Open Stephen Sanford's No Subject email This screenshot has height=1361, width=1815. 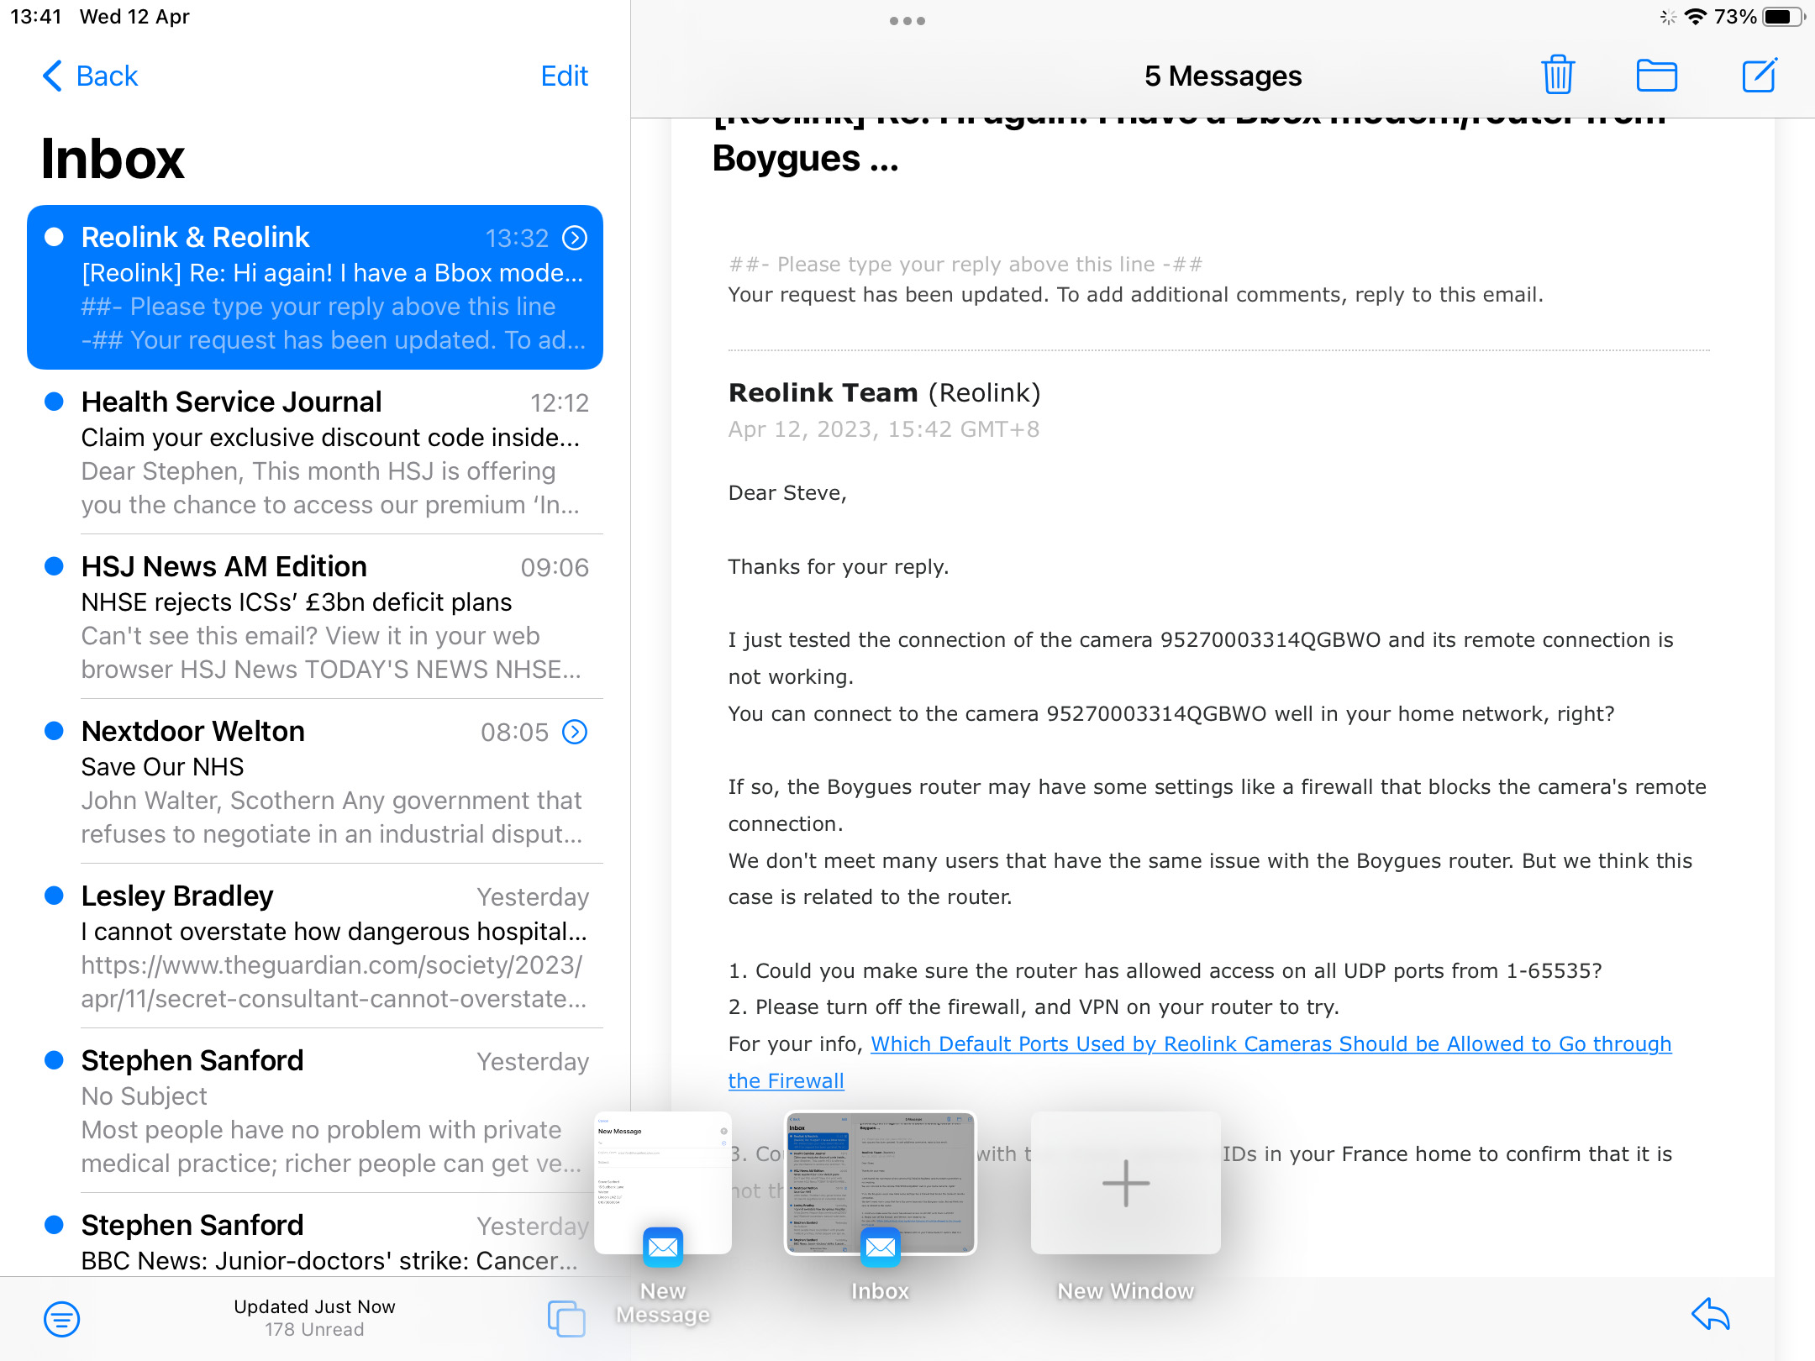[x=316, y=1111]
